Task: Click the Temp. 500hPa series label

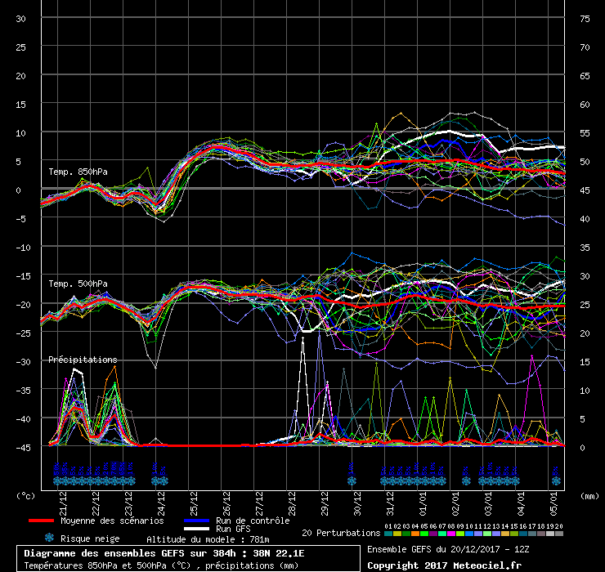Action: 78,284
